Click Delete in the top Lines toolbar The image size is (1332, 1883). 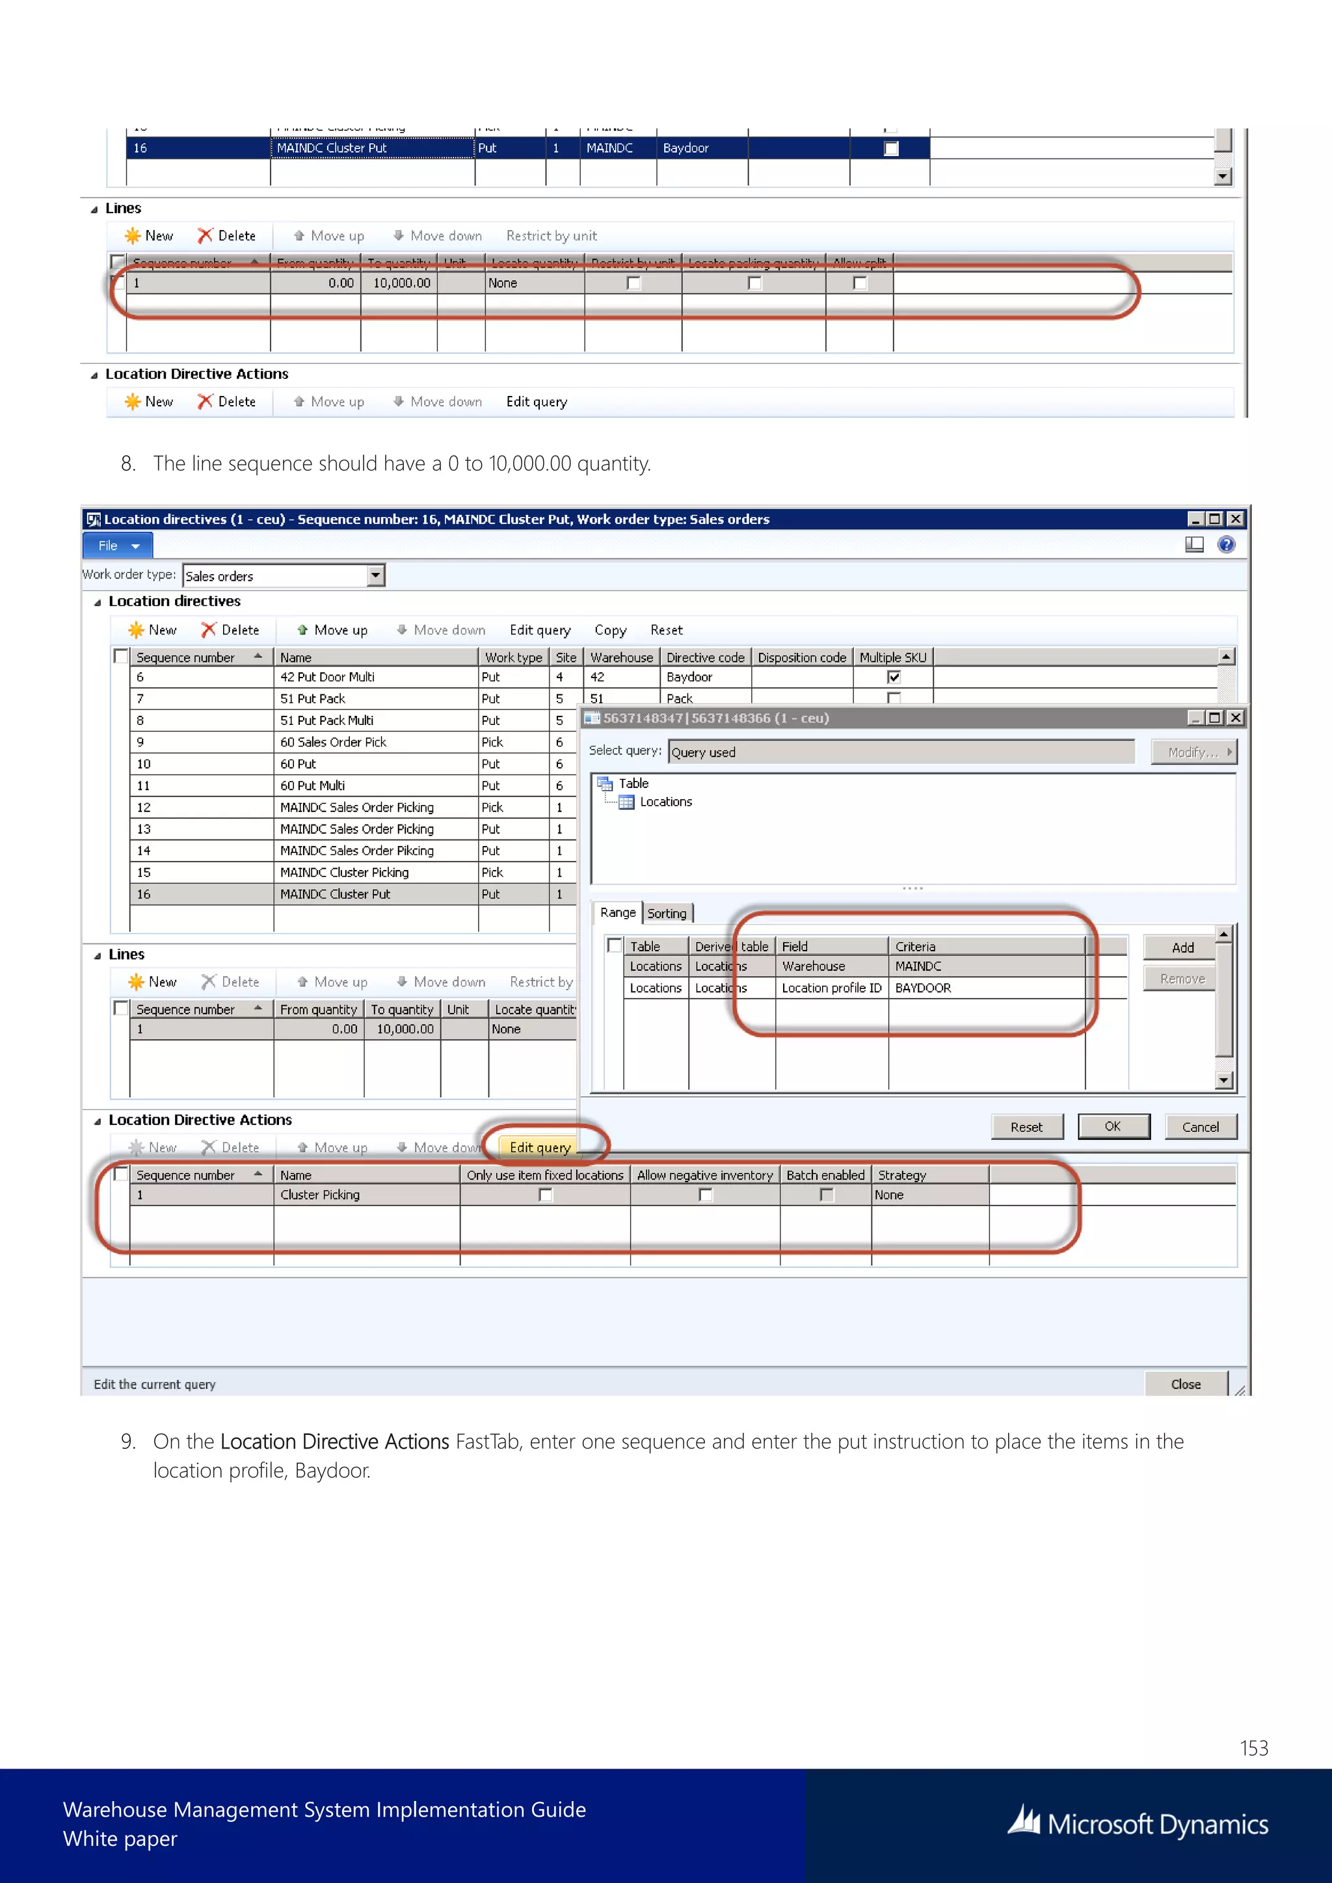click(x=226, y=236)
